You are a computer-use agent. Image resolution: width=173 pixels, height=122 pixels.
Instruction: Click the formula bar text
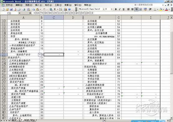[x=63, y=13]
